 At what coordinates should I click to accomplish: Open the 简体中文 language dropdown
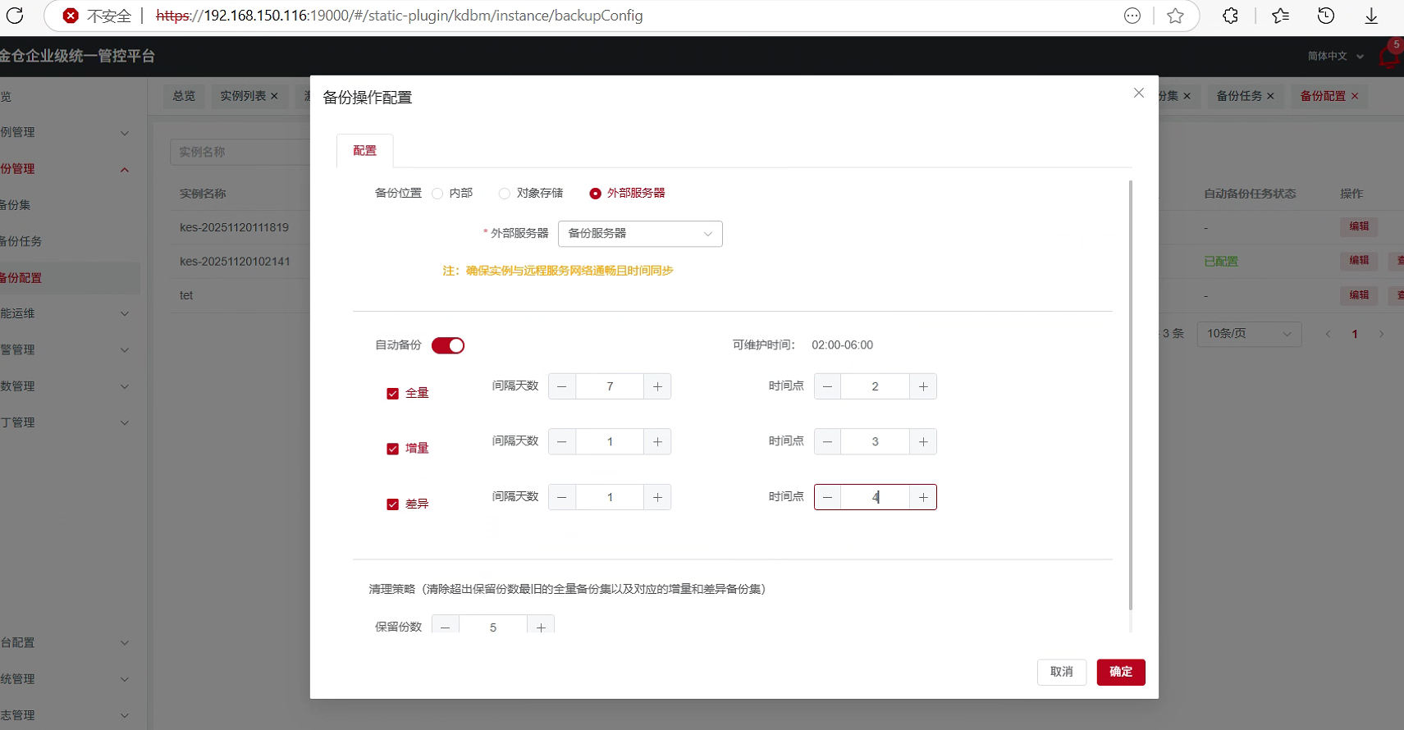[x=1335, y=56]
